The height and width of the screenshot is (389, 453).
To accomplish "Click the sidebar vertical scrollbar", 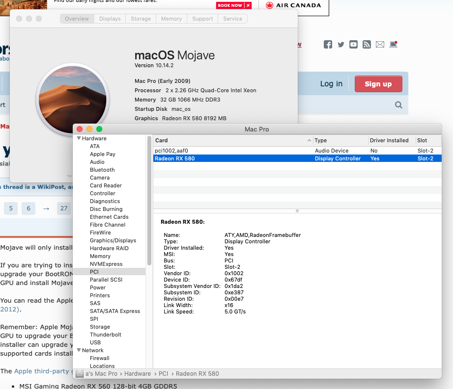I will (149, 201).
